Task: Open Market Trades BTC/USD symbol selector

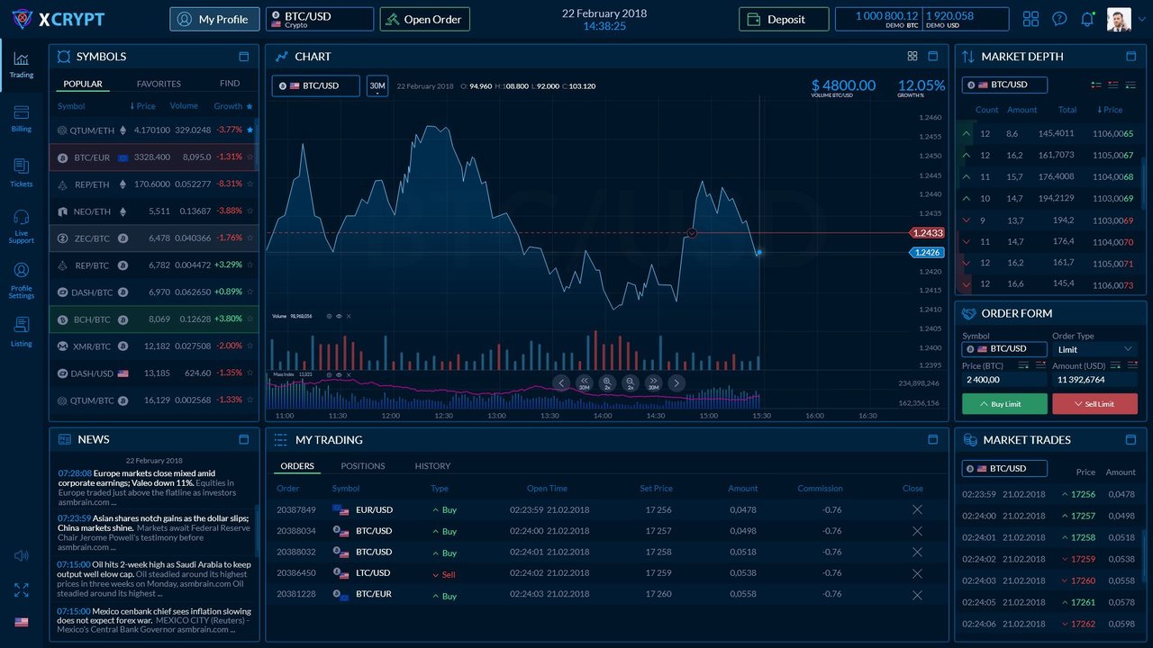Action: (1004, 468)
